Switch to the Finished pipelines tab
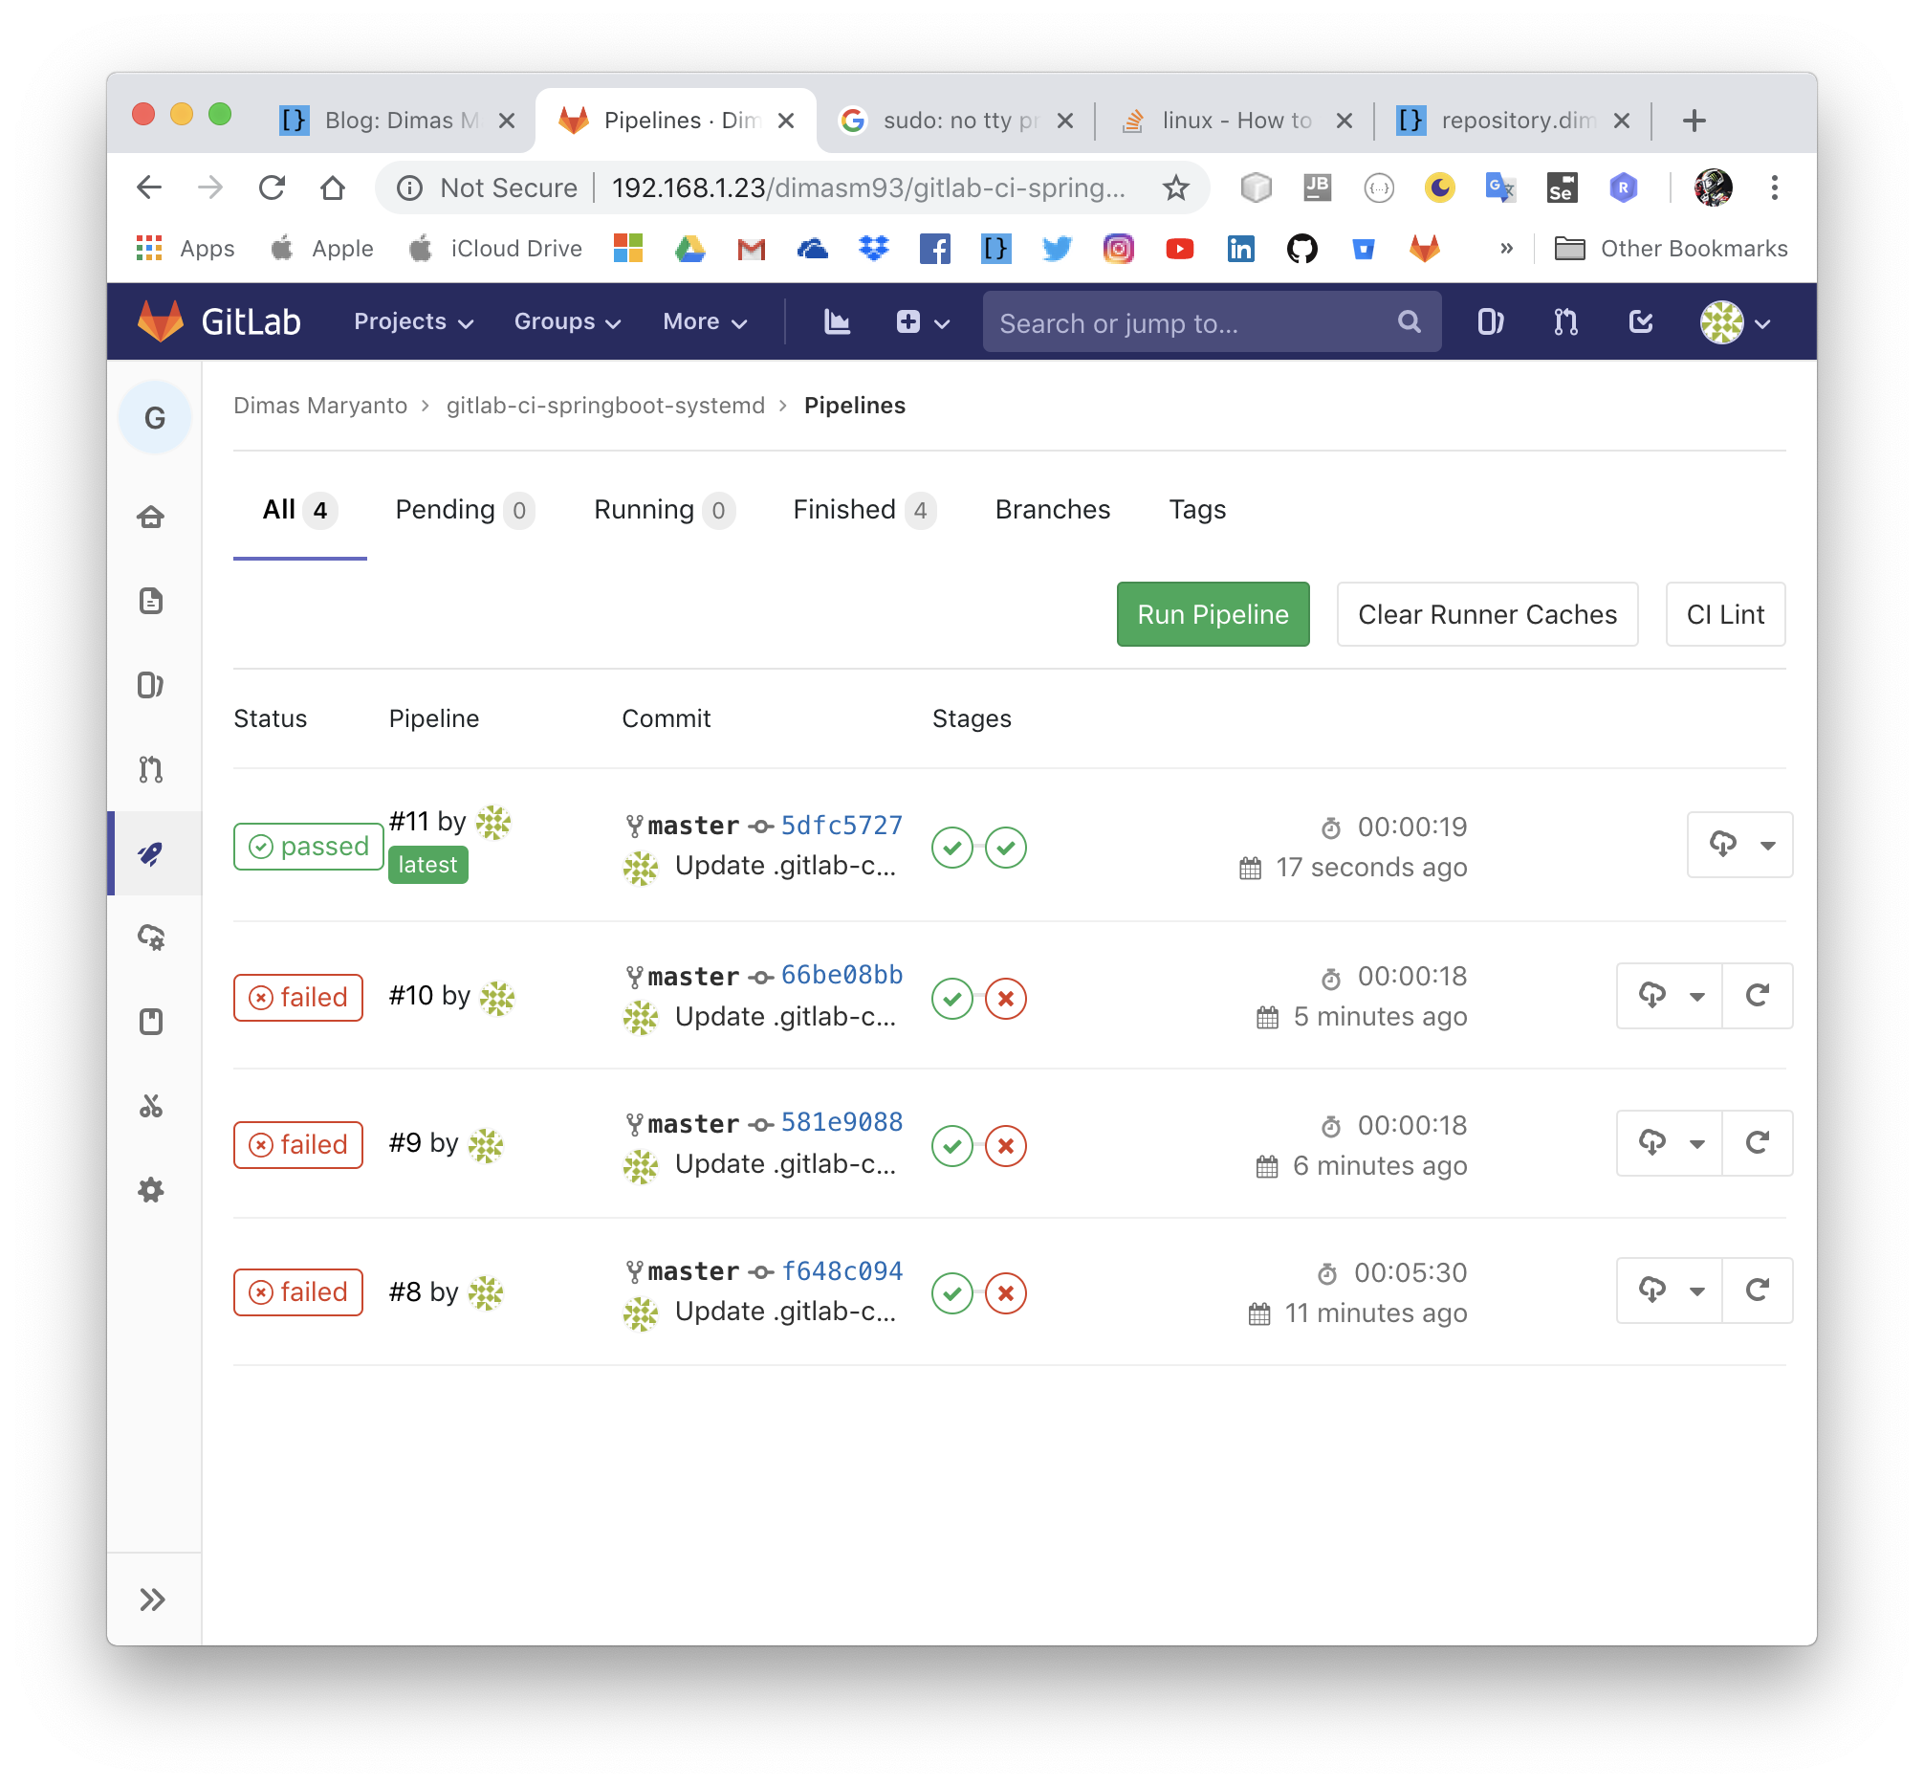 864,510
